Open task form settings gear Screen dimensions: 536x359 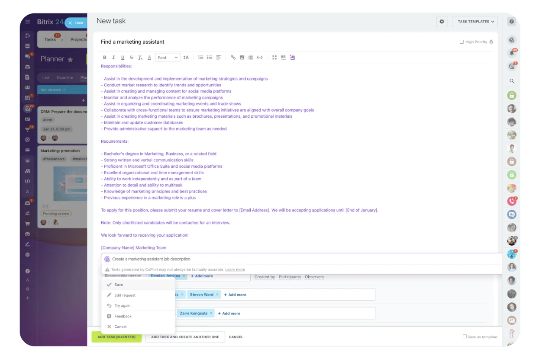(442, 22)
